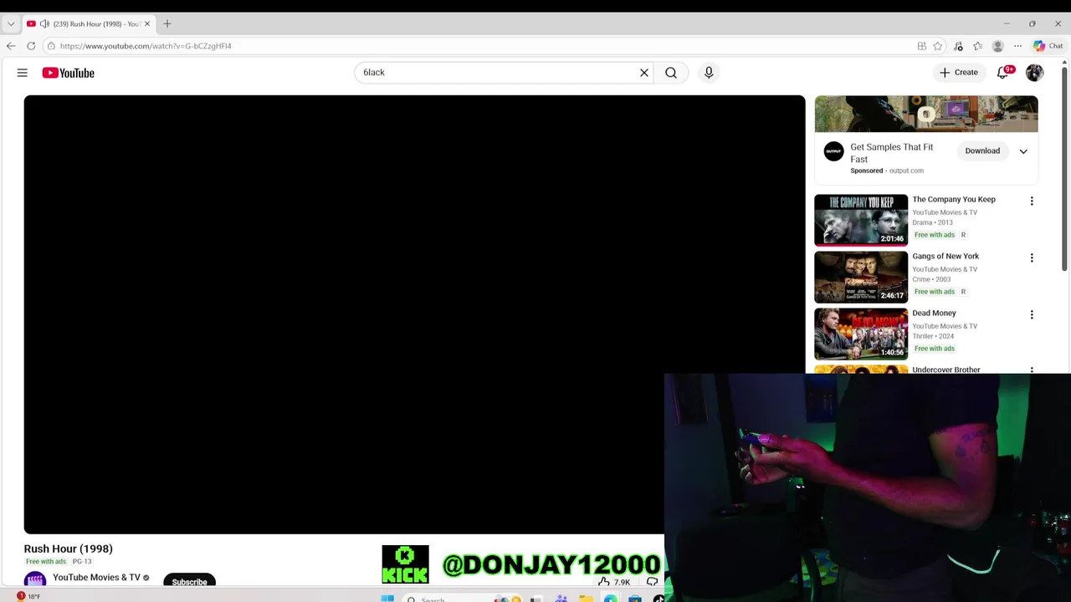Image resolution: width=1071 pixels, height=602 pixels.
Task: Open the YouTube Movies & TV channel avatar
Action: point(35,579)
